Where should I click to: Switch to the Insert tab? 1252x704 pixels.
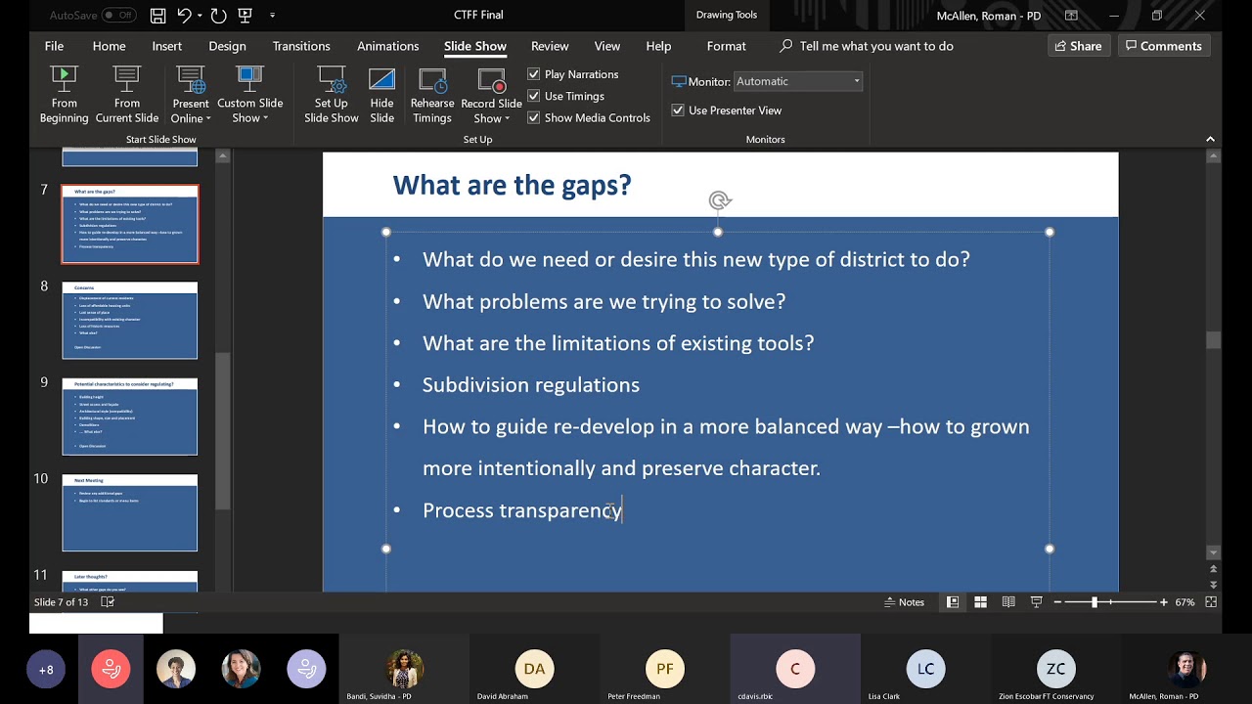coord(166,46)
